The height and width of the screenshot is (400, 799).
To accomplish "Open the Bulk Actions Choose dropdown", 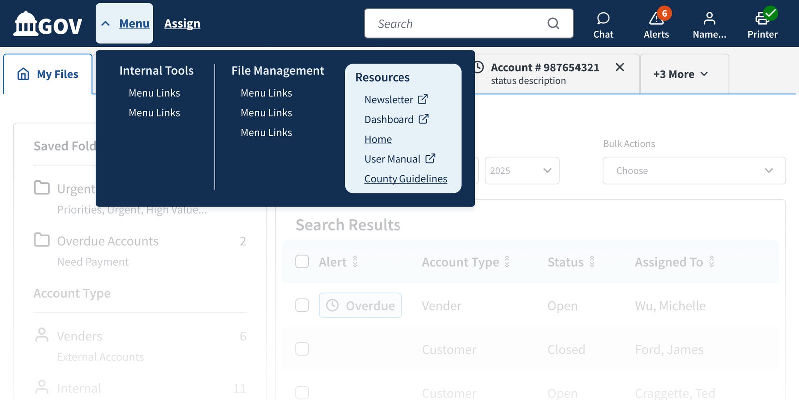I will pos(694,171).
